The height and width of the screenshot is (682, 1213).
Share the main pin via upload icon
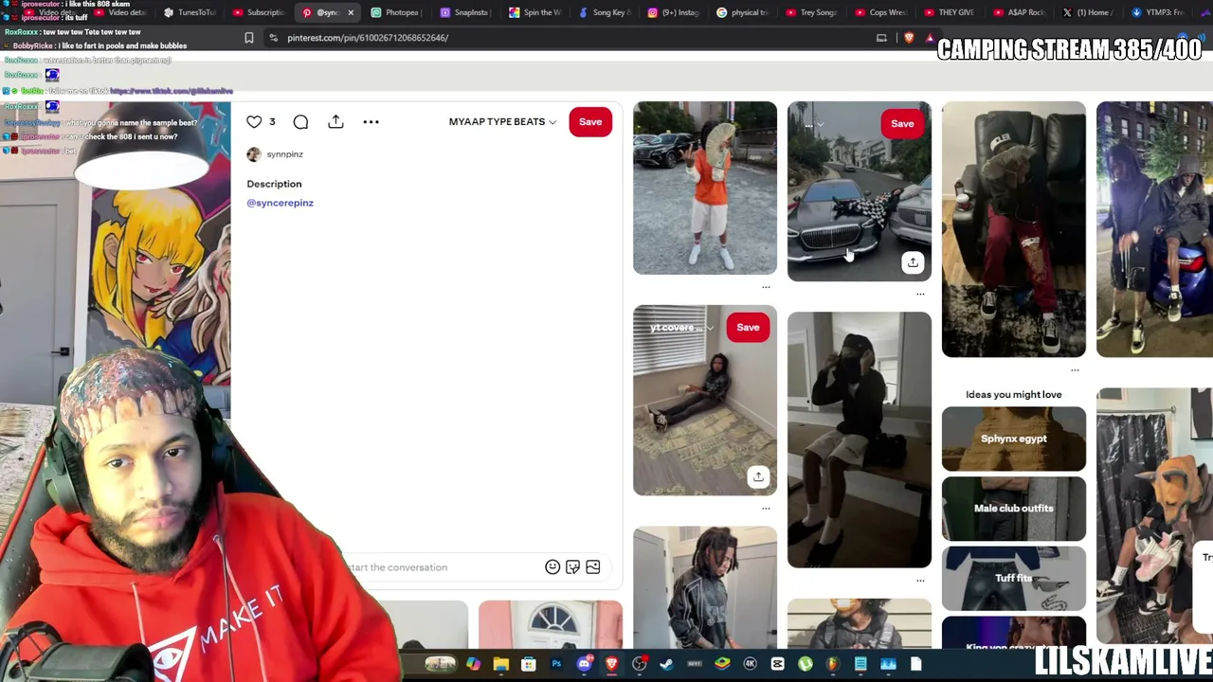[x=335, y=121]
